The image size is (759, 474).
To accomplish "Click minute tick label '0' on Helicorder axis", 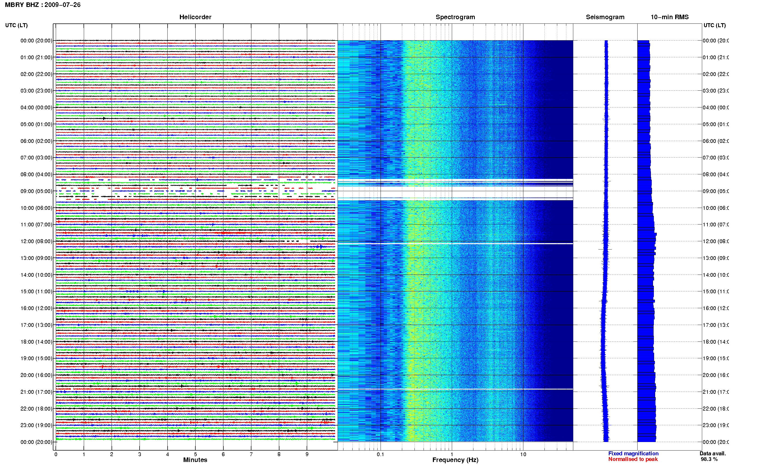I will 56,454.
